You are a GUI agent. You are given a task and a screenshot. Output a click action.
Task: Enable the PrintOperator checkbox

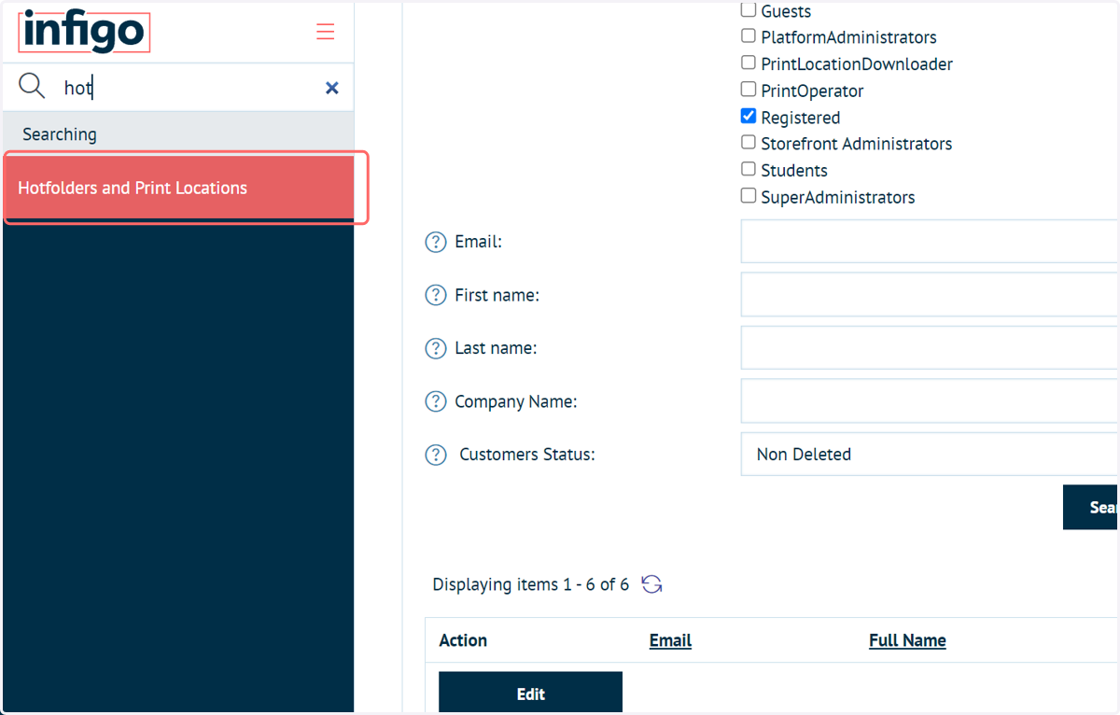pos(749,90)
